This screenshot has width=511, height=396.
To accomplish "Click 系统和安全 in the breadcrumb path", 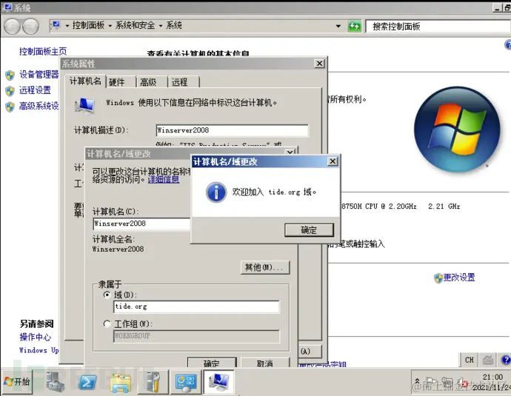I will pyautogui.click(x=136, y=25).
